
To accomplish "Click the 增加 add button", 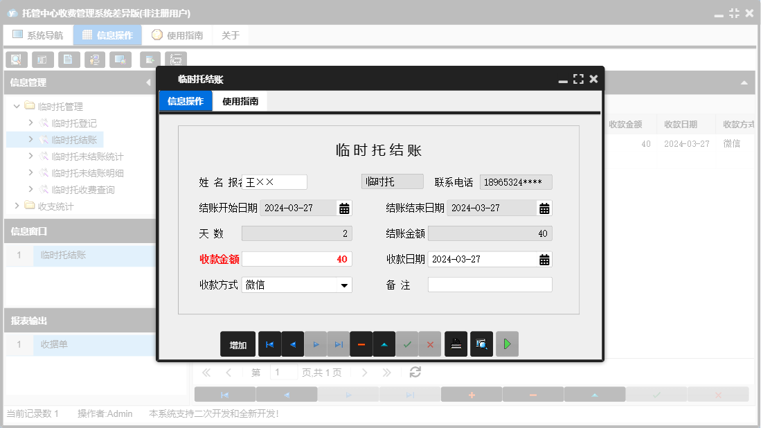I will point(238,344).
